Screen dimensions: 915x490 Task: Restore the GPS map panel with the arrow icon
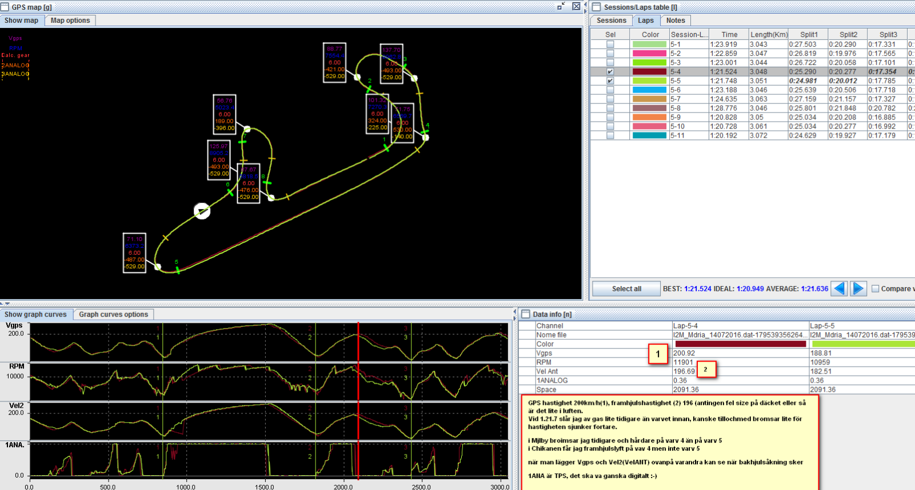[x=561, y=6]
